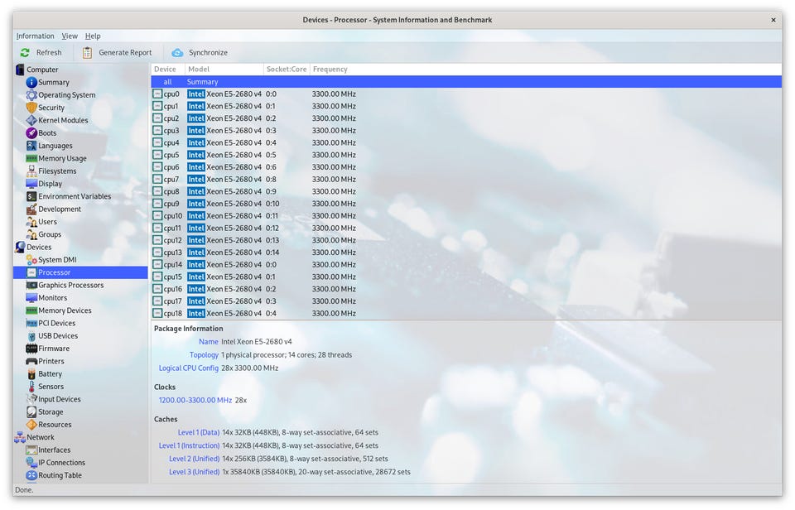Select the Security shield icon

[31, 108]
